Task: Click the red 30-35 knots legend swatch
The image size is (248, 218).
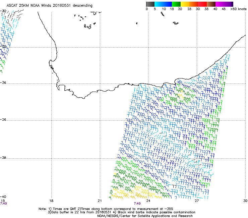Action: pos(202,4)
